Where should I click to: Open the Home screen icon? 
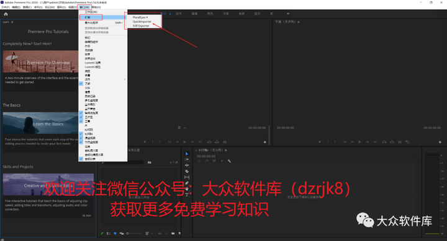tap(6, 14)
